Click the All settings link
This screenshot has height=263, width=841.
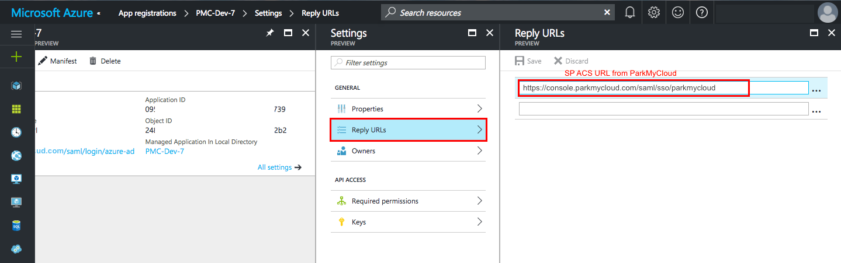pyautogui.click(x=279, y=167)
